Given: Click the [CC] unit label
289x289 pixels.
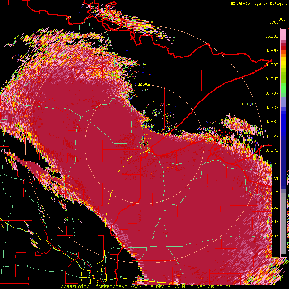Looking at the screenshot, I should click(x=274, y=22).
